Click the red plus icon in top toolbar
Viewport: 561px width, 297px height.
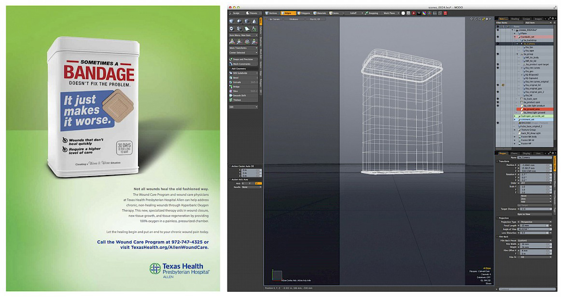point(414,13)
